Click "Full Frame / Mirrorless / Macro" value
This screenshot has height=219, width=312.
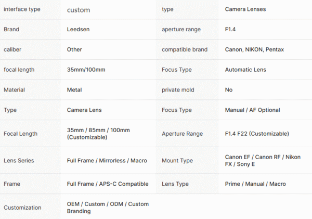(107, 160)
